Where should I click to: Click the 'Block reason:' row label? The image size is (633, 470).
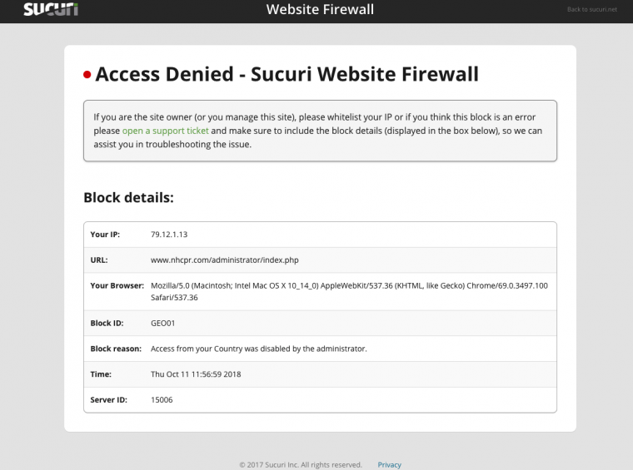tap(116, 349)
